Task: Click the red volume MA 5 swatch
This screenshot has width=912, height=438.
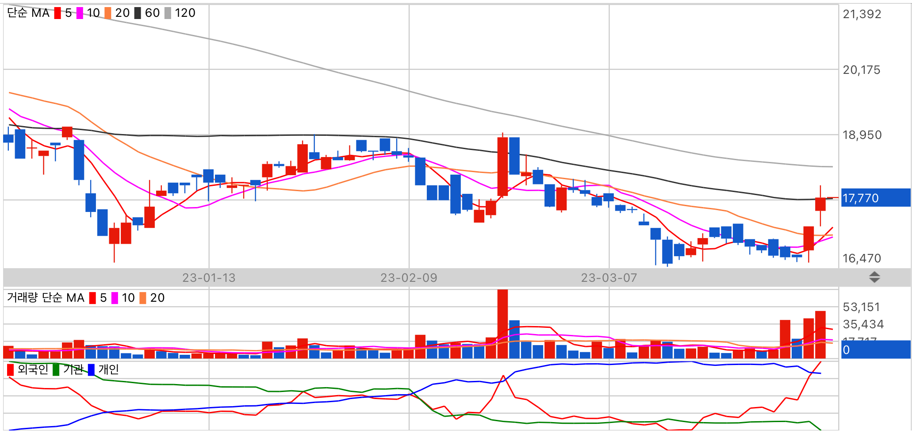Action: pyautogui.click(x=92, y=298)
